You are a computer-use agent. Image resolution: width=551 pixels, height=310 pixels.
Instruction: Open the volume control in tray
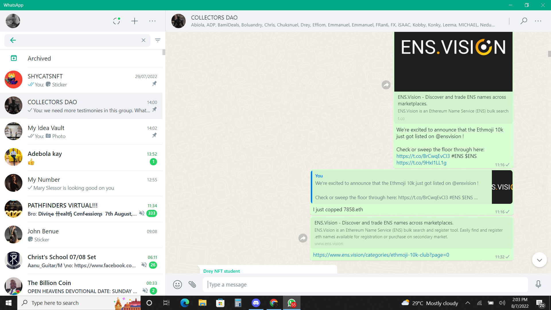point(502,303)
